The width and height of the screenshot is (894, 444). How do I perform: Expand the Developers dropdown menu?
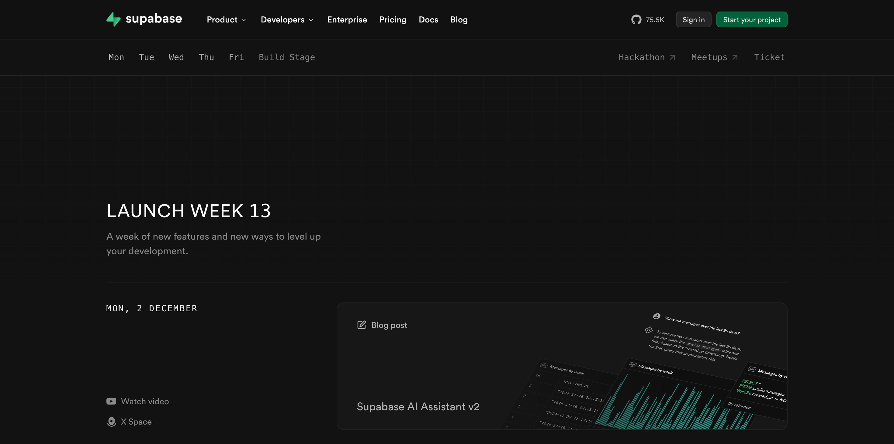[x=287, y=20]
